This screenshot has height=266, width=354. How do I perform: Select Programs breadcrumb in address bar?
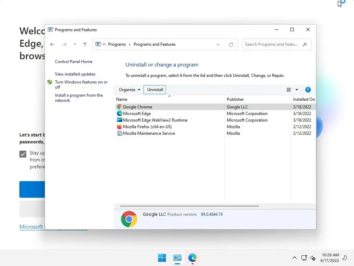tap(117, 44)
